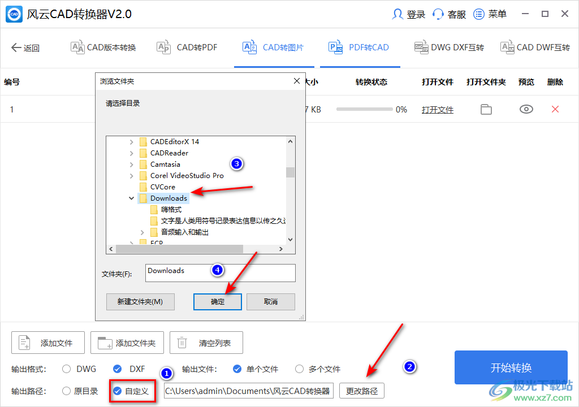Image resolution: width=579 pixels, height=407 pixels.
Task: Expand the CADReader folder
Action: [x=131, y=153]
